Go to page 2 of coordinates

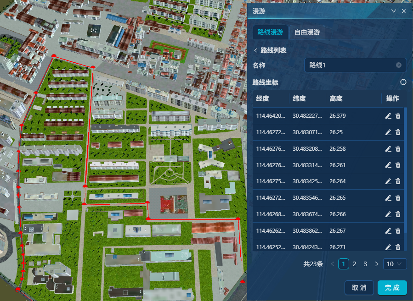(355, 264)
